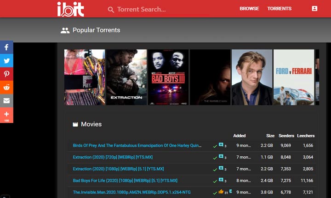
Task: Open the ibit logo homepage
Action: point(70,9)
